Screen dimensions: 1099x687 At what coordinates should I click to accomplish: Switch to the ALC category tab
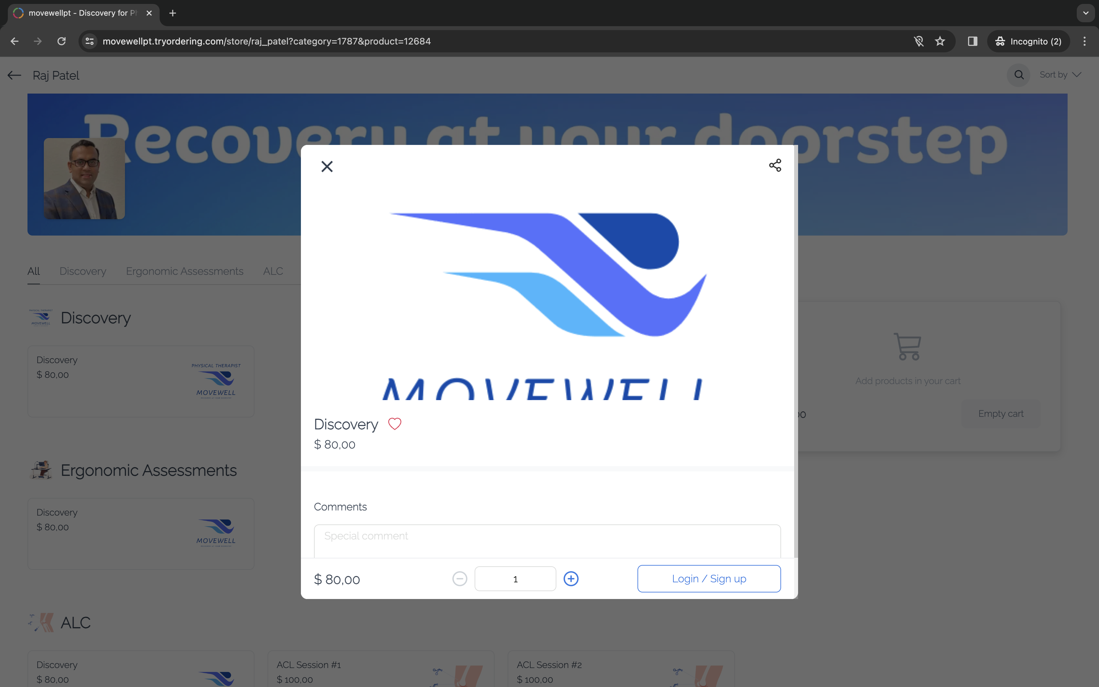point(273,271)
